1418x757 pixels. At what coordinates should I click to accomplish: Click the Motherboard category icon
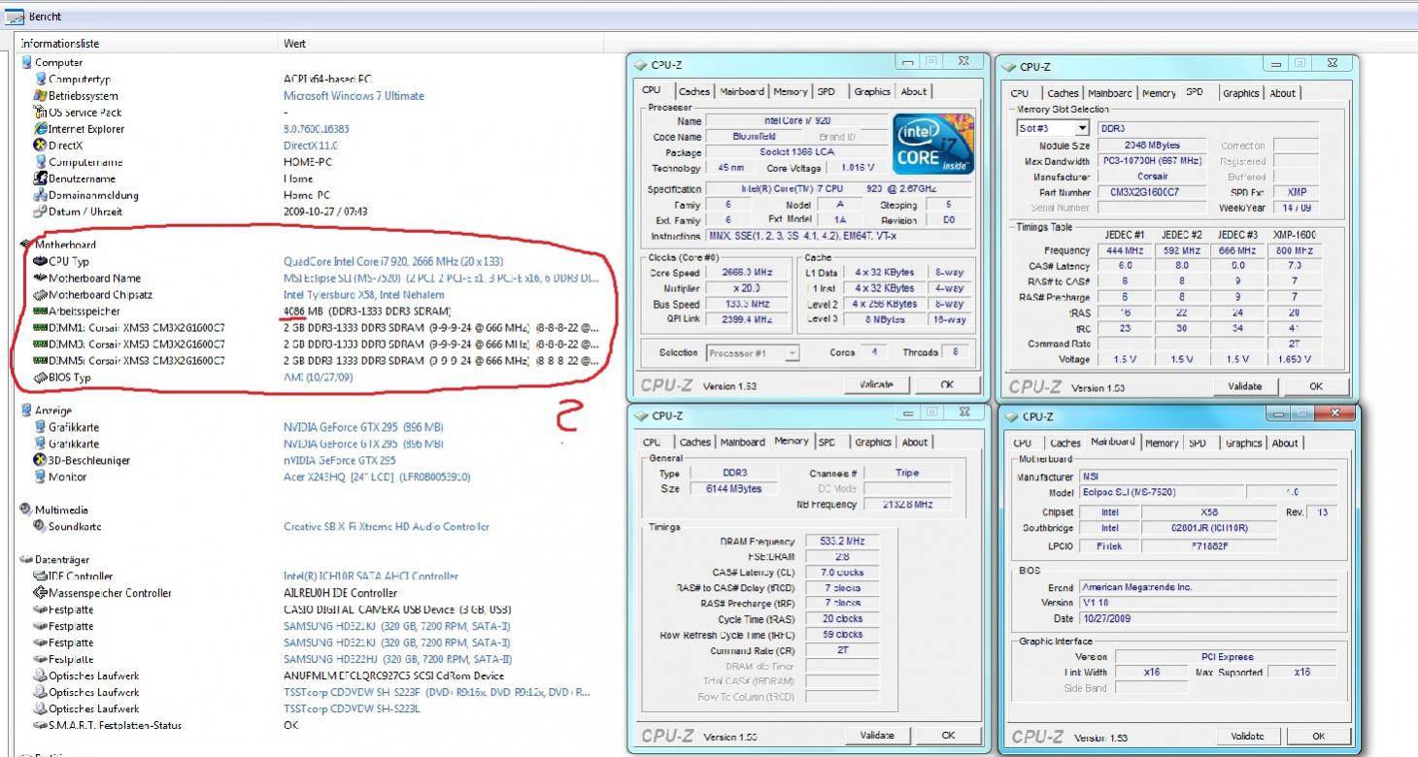[x=26, y=245]
